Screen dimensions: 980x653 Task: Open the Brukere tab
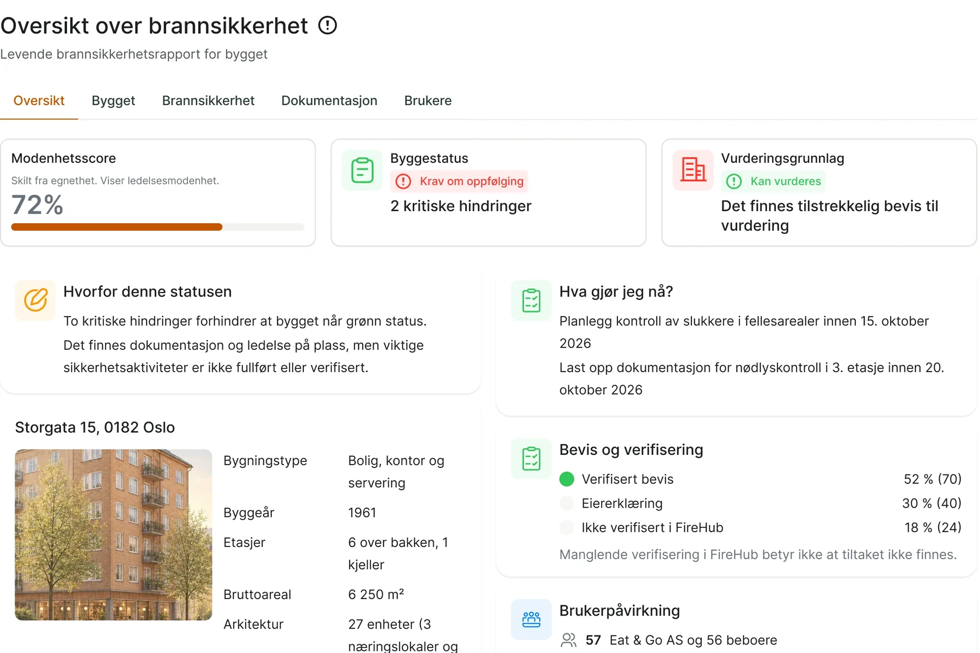pos(428,101)
